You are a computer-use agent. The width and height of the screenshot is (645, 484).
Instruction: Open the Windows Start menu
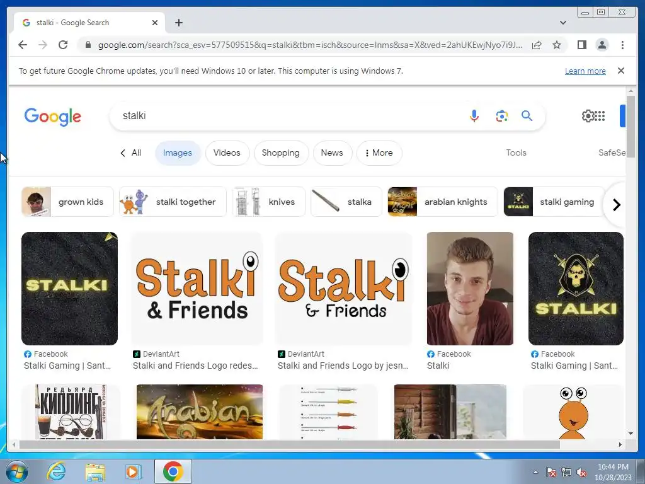coord(17,471)
